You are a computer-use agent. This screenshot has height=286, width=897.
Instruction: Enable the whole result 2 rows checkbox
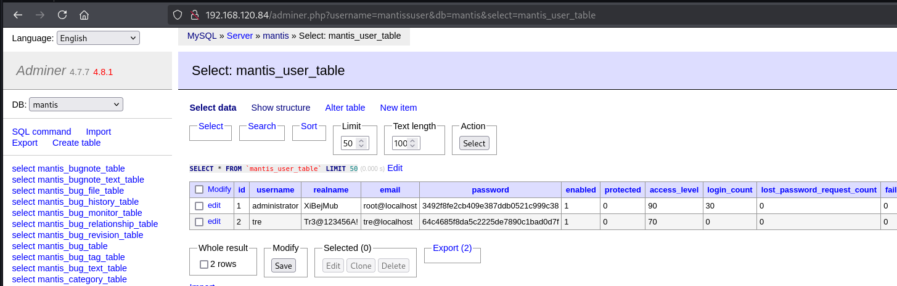(x=204, y=264)
